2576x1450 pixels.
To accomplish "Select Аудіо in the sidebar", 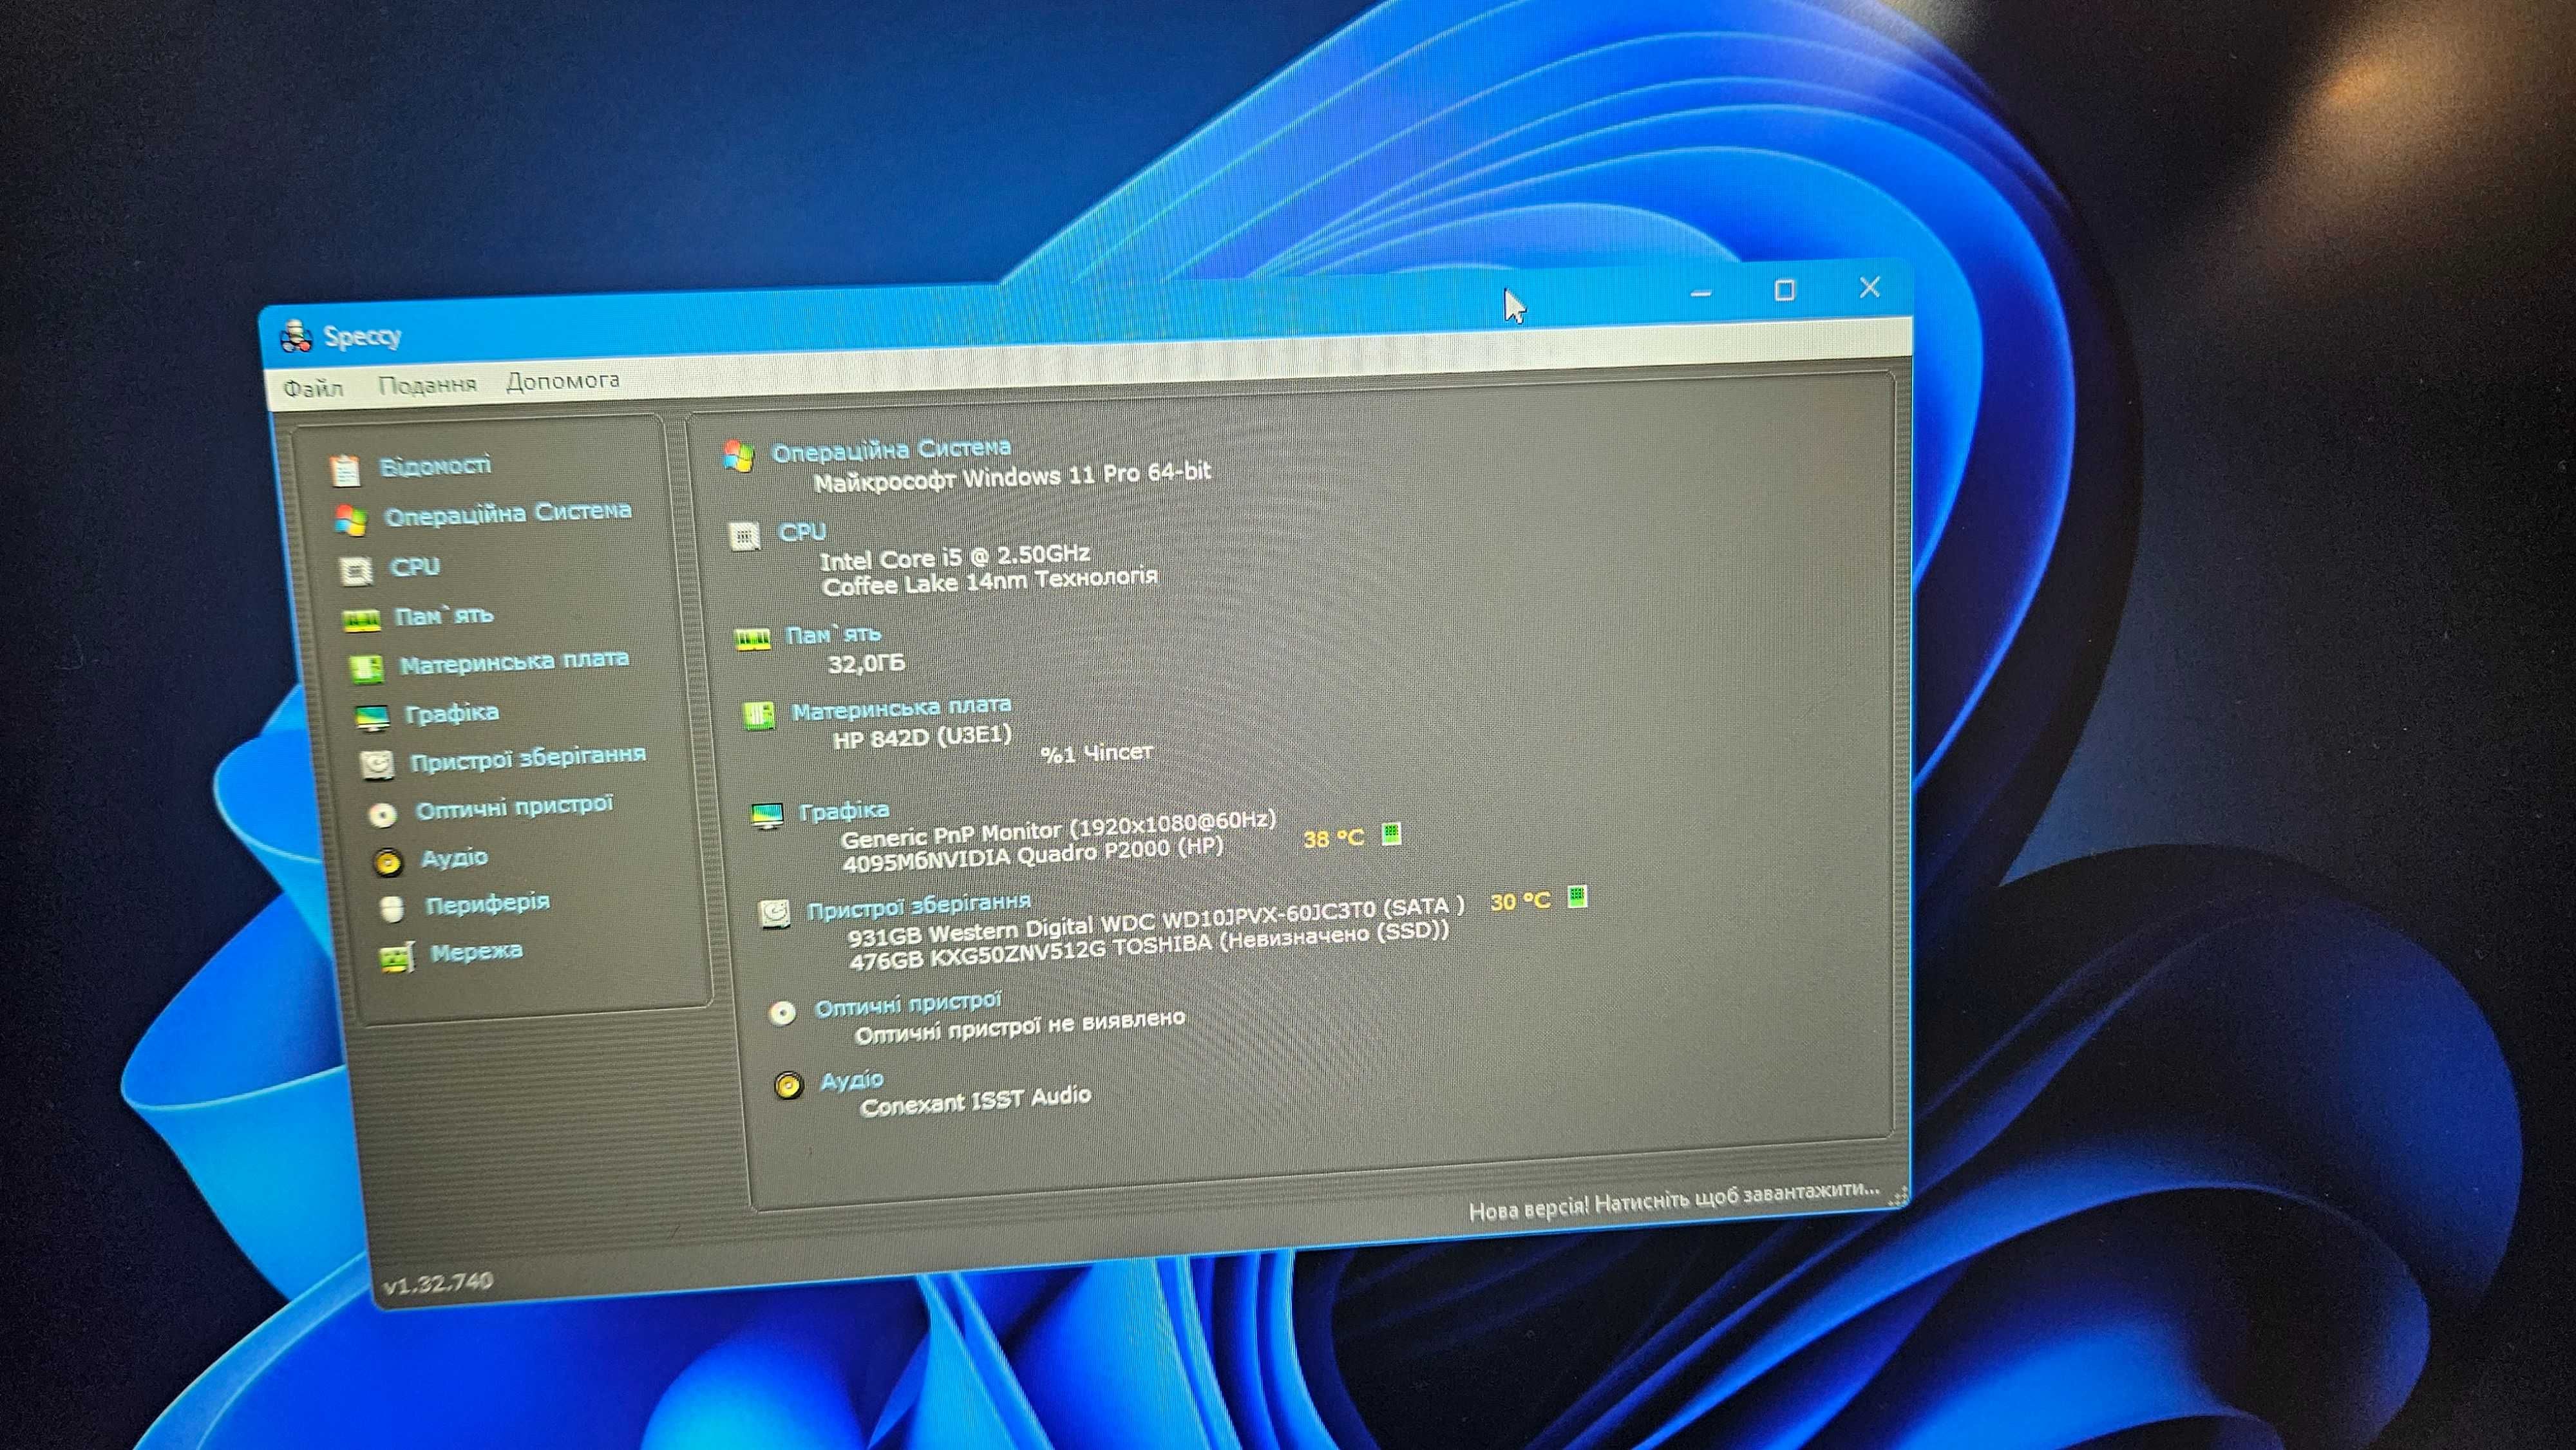I will click(x=454, y=858).
